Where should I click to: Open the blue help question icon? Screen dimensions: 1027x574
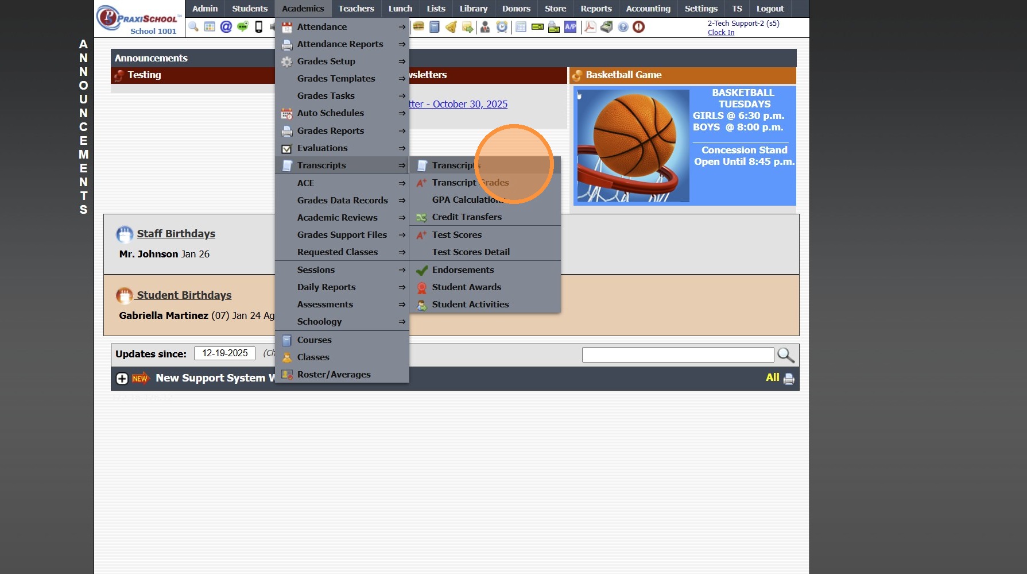(x=623, y=27)
